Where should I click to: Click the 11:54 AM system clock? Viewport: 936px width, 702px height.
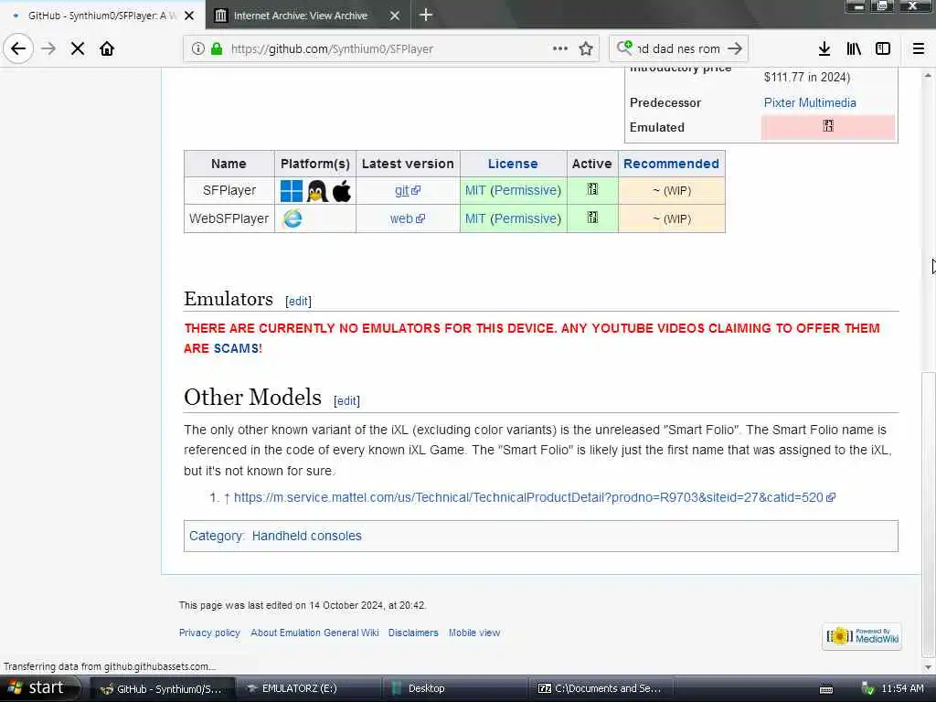[902, 689]
